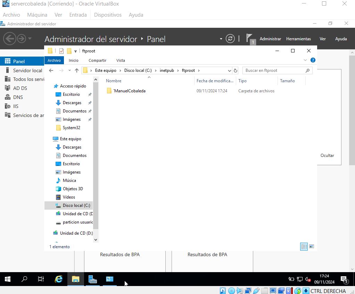Refresh the ftproot folder view

click(x=236, y=70)
